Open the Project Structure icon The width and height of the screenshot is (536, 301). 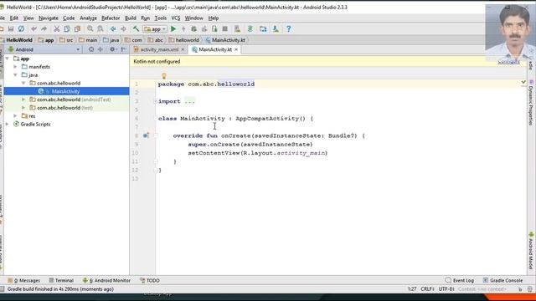coord(263,29)
